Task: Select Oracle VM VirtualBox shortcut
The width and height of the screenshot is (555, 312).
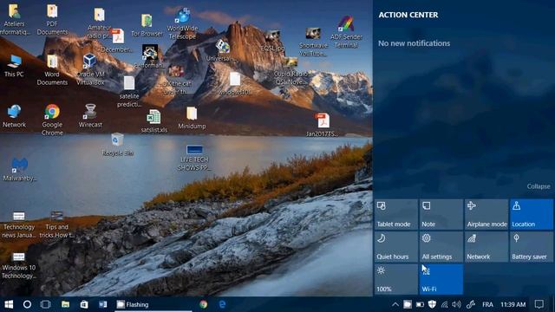Action: 90,69
